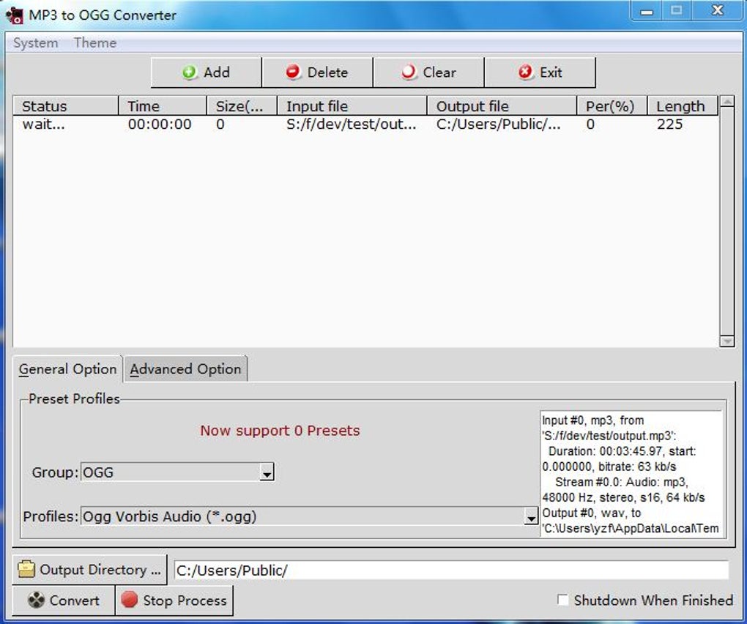Click the Per(%) column header
The height and width of the screenshot is (624, 747).
[612, 105]
